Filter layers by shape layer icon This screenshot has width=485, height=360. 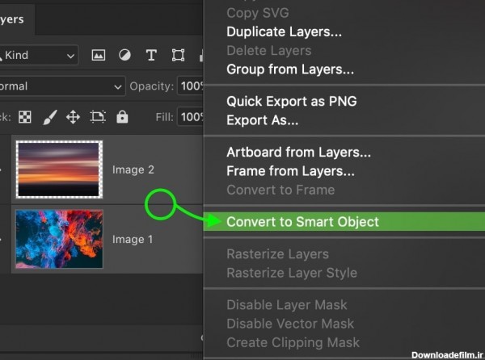tap(178, 56)
